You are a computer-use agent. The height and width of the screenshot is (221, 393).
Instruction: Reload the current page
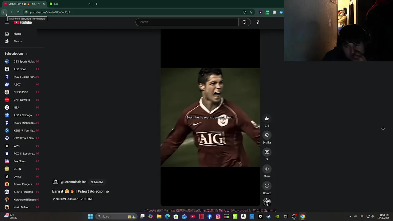click(18, 12)
